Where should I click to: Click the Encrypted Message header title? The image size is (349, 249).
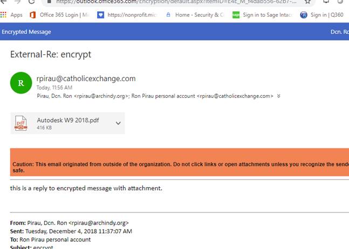point(26,32)
